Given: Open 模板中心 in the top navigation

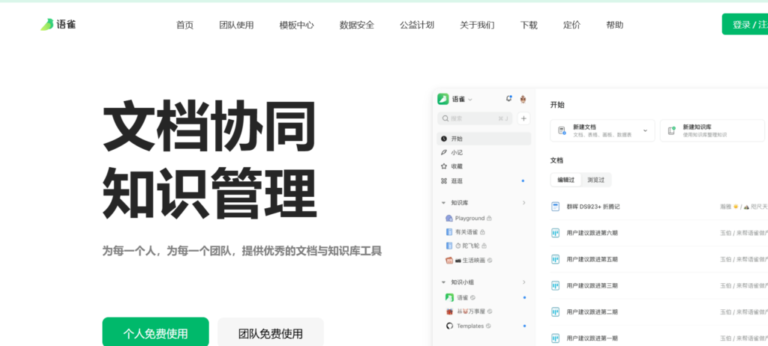Looking at the screenshot, I should pos(296,25).
